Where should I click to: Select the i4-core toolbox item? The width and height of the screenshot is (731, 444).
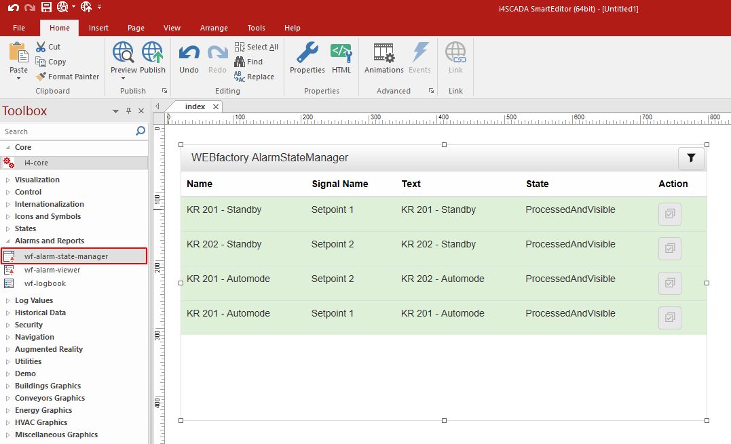tap(74, 163)
